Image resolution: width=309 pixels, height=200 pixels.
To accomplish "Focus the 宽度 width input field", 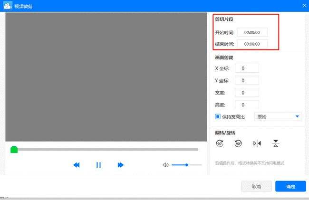I will click(x=247, y=93).
